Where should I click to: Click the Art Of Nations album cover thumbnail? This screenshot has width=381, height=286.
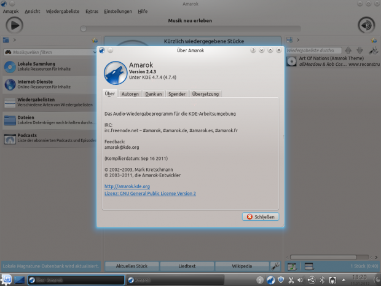click(291, 62)
